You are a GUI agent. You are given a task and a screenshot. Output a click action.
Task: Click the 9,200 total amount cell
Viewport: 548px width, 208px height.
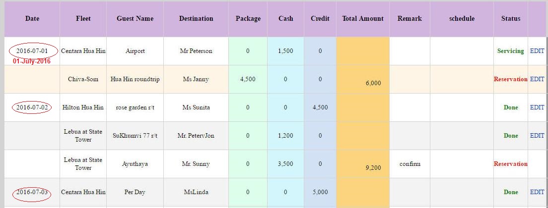[373, 168]
